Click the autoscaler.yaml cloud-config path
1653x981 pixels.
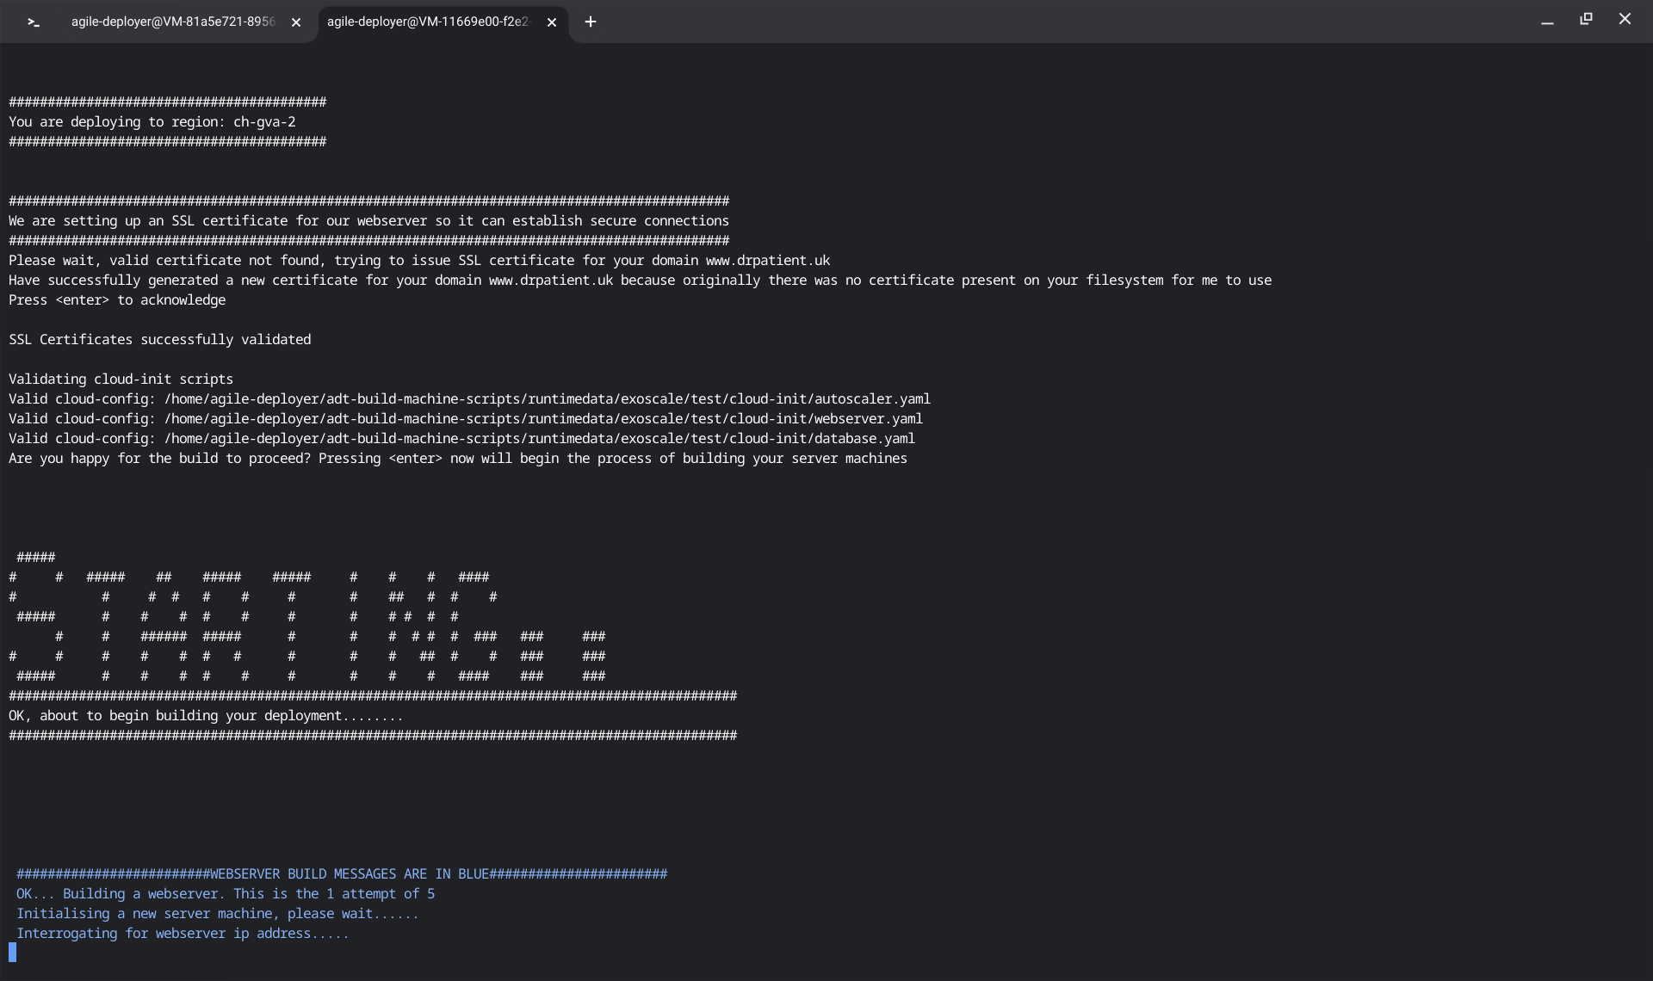(x=547, y=399)
